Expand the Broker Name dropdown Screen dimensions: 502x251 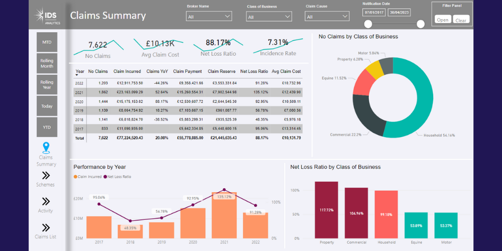(x=209, y=17)
